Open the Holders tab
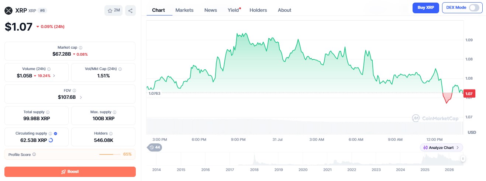This screenshot has height=181, width=486. coord(258,10)
